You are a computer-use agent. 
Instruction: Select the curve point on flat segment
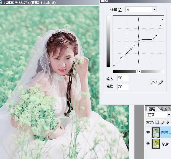pos(149,39)
